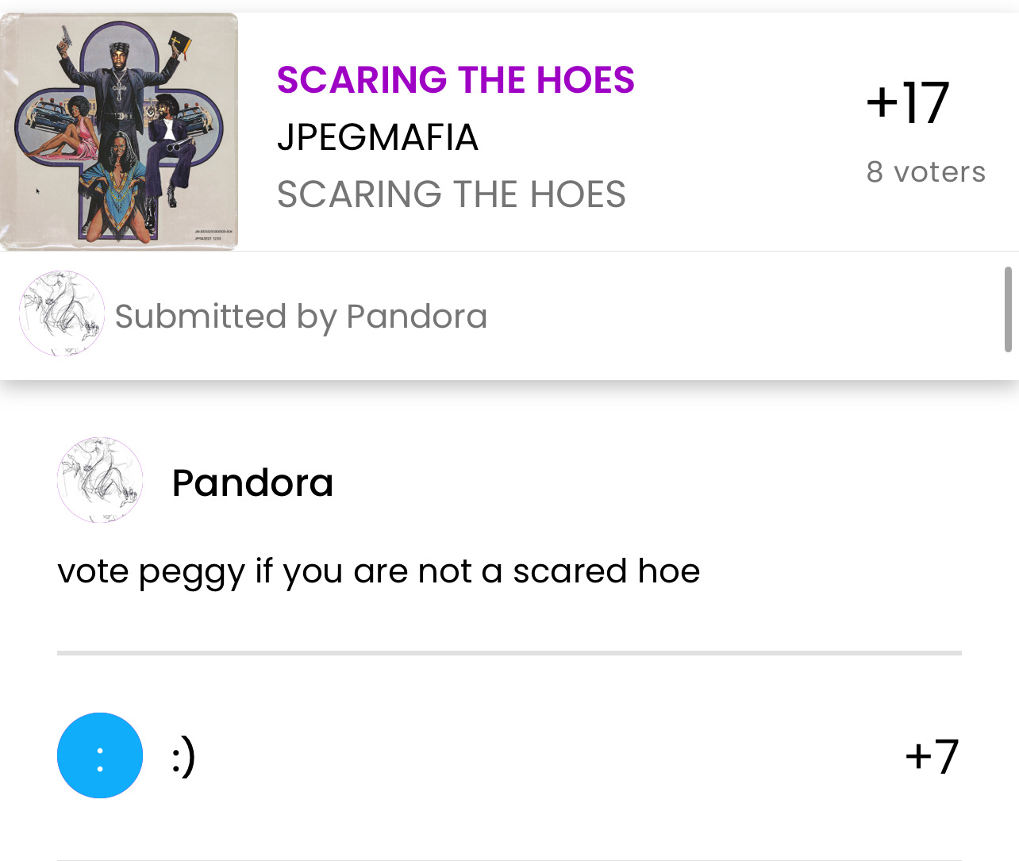Click the gray SCARING THE HOES album name
Image resolution: width=1019 pixels, height=861 pixels.
click(451, 194)
